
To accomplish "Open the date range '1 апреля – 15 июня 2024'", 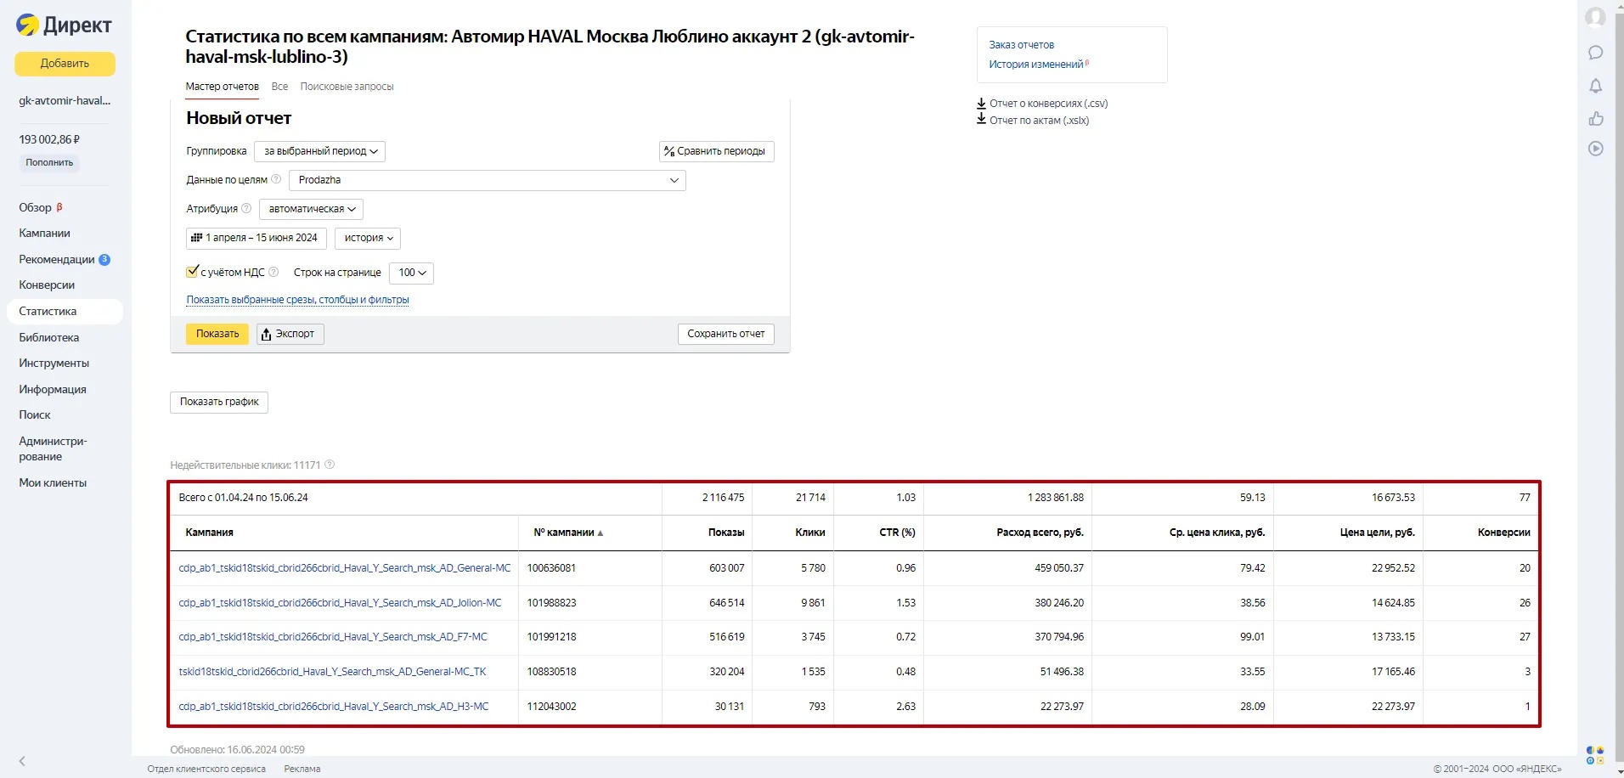I will coord(256,238).
